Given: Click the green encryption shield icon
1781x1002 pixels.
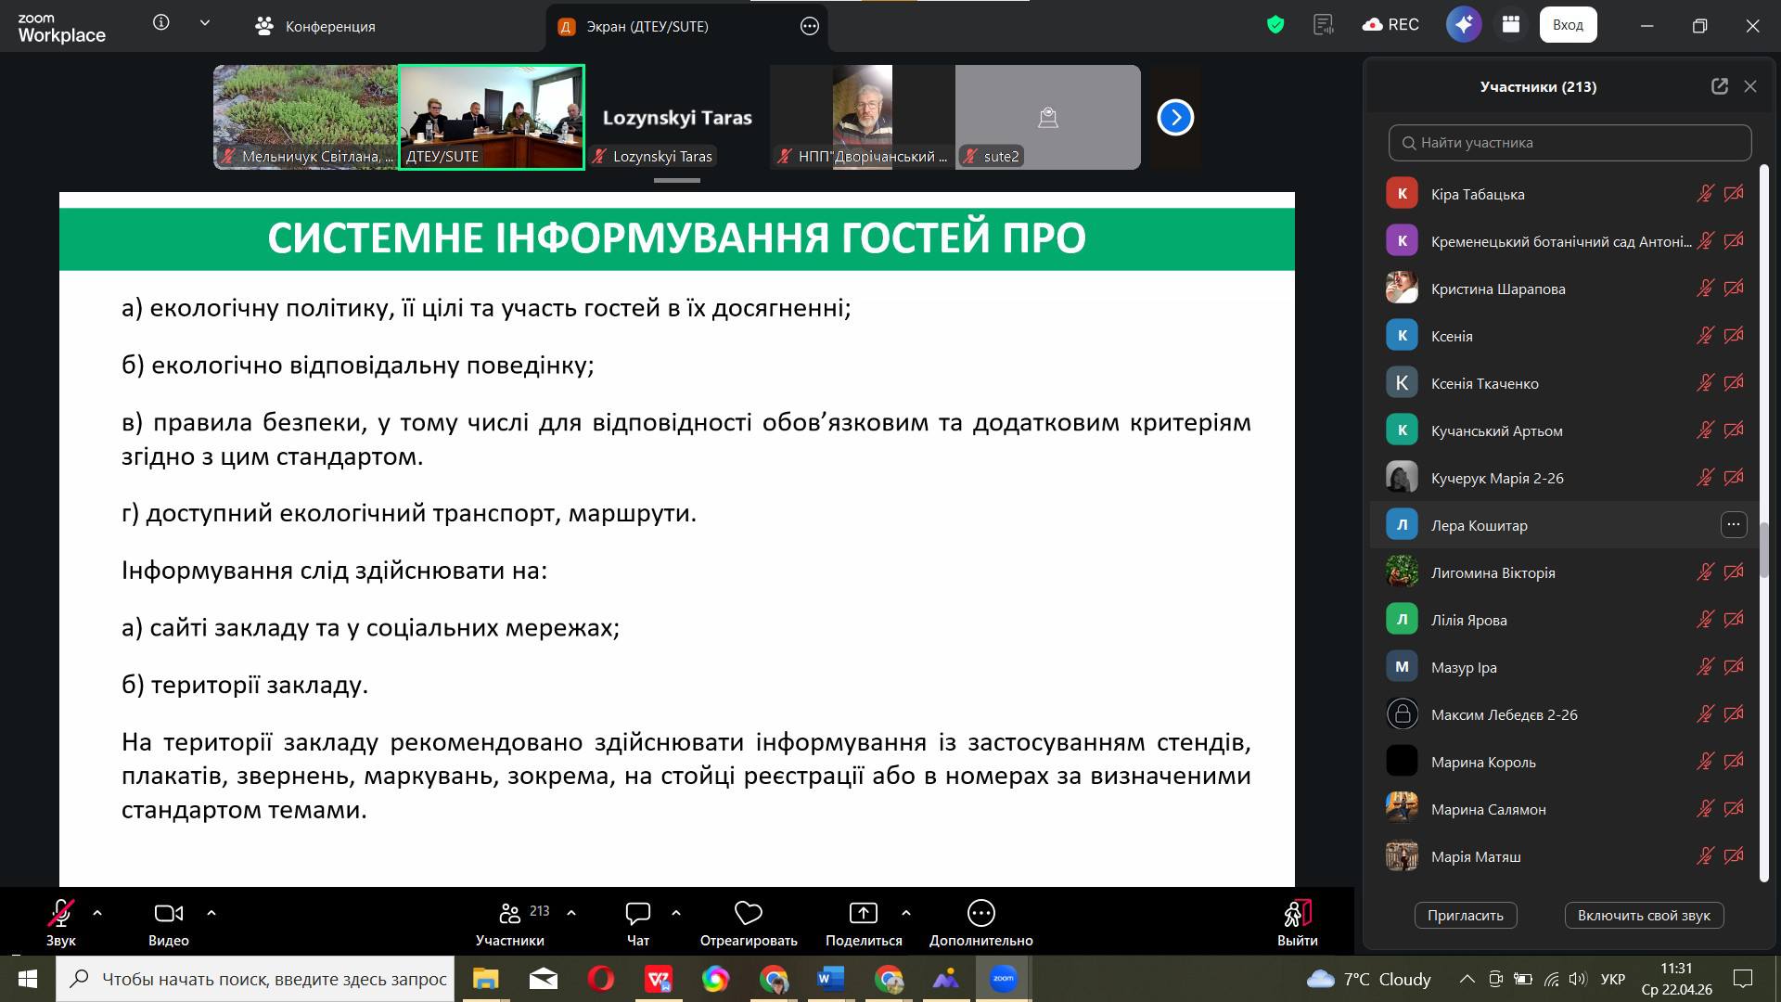Looking at the screenshot, I should click(1275, 25).
